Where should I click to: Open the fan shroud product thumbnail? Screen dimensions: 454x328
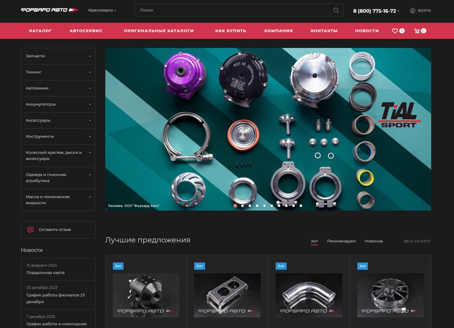(390, 295)
